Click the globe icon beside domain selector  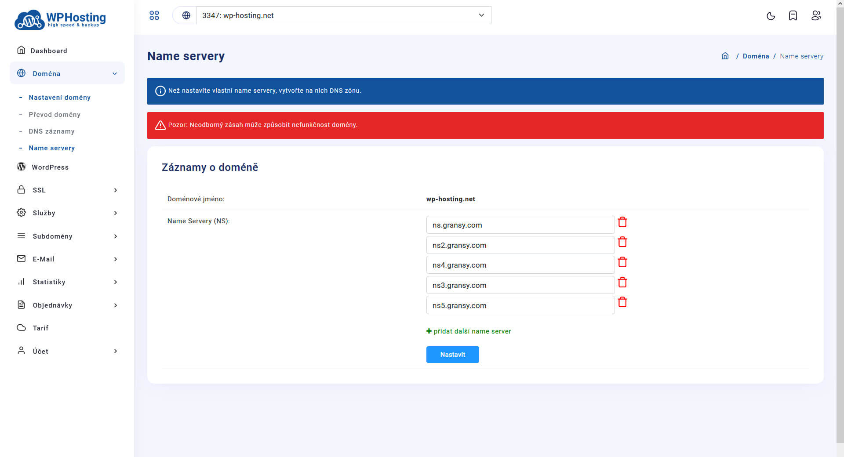(186, 15)
